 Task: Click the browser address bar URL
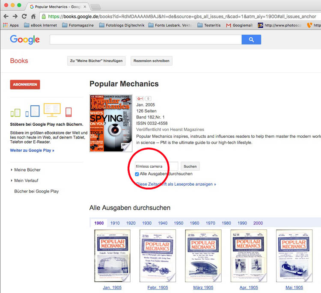[x=182, y=16]
